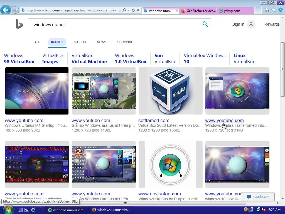285x214 pixels.
Task: Click the network connection tray icon
Action: click(x=258, y=210)
